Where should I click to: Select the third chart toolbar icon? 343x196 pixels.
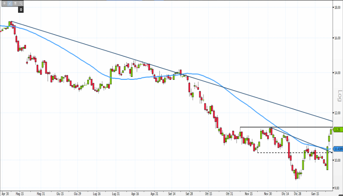[15, 3]
